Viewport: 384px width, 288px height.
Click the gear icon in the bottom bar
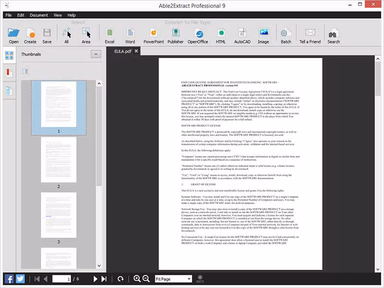(x=200, y=278)
